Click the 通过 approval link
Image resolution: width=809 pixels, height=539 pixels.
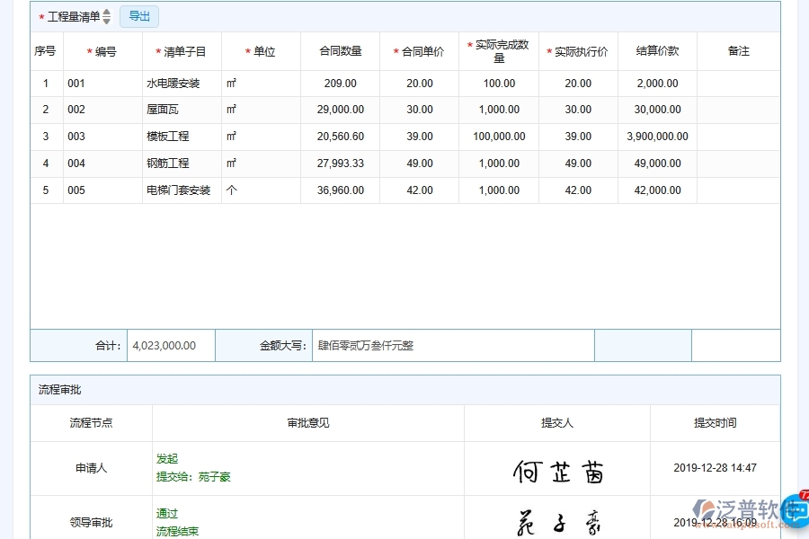point(165,513)
